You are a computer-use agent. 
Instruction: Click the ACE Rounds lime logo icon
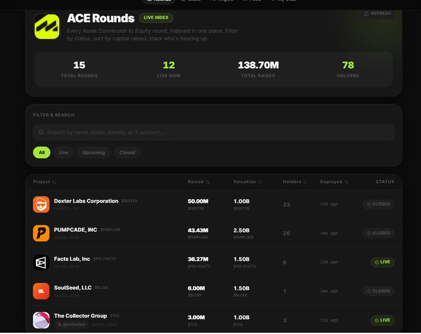click(x=47, y=27)
